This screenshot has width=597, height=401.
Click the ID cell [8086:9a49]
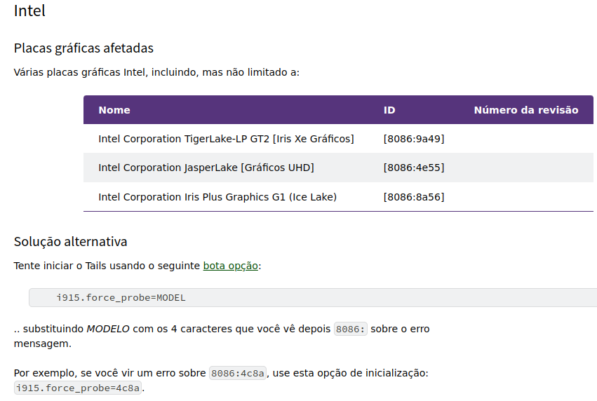414,139
